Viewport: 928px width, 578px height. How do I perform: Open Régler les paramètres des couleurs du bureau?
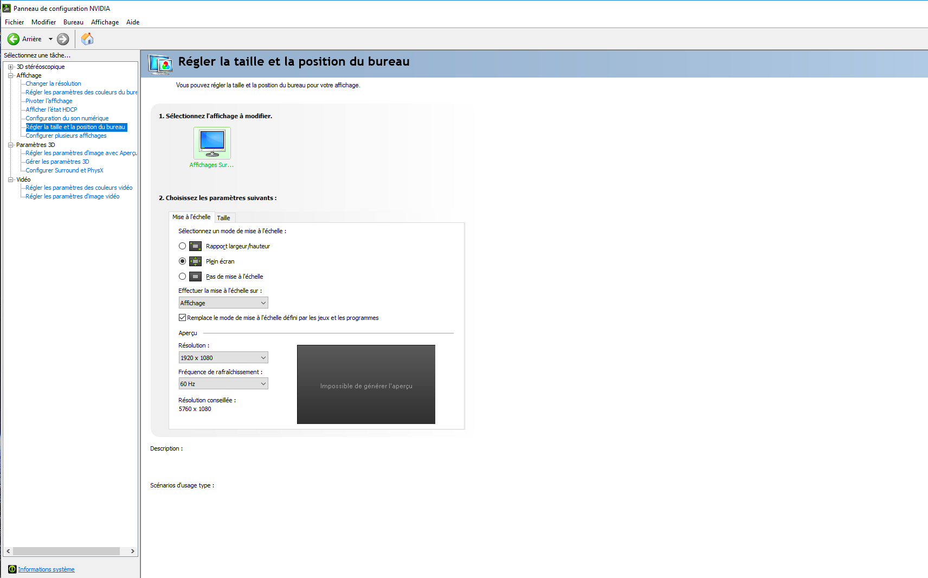pos(81,92)
